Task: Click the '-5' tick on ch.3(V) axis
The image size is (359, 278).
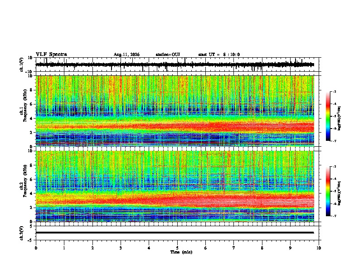Action: pos(30,240)
